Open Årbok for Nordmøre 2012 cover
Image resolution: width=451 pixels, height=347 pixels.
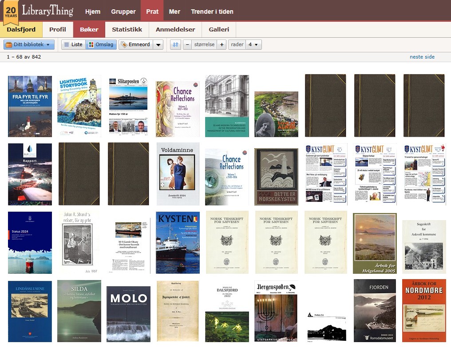423,311
